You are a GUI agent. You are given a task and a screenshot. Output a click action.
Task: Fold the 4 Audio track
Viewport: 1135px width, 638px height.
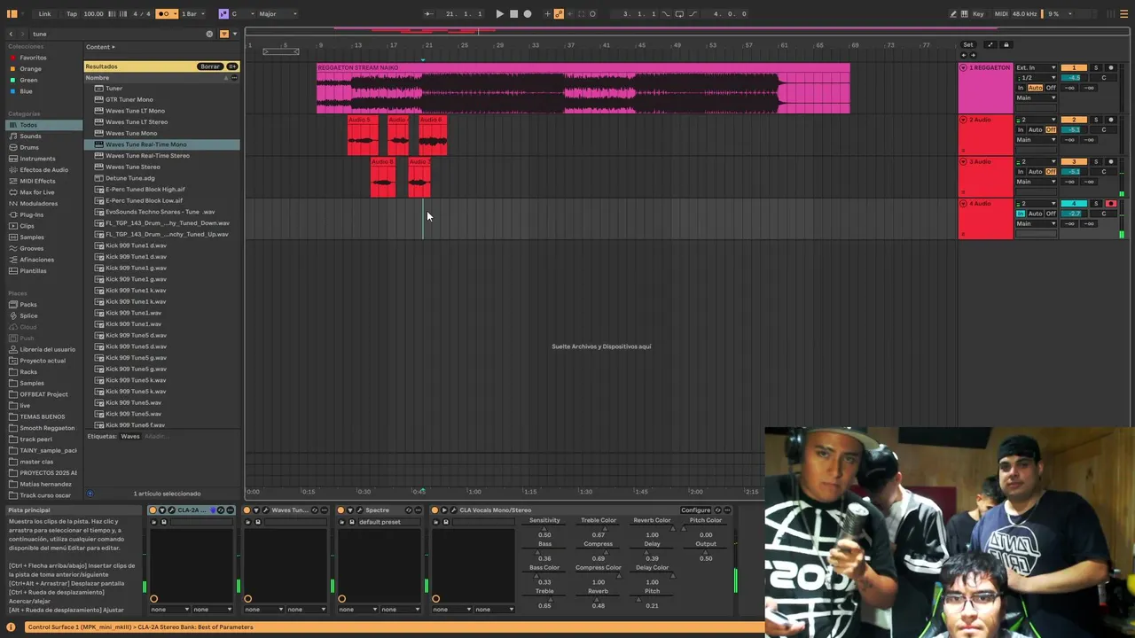point(963,204)
